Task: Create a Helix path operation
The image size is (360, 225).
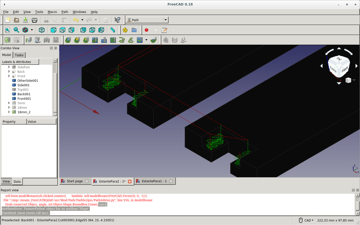Action: [122, 40]
